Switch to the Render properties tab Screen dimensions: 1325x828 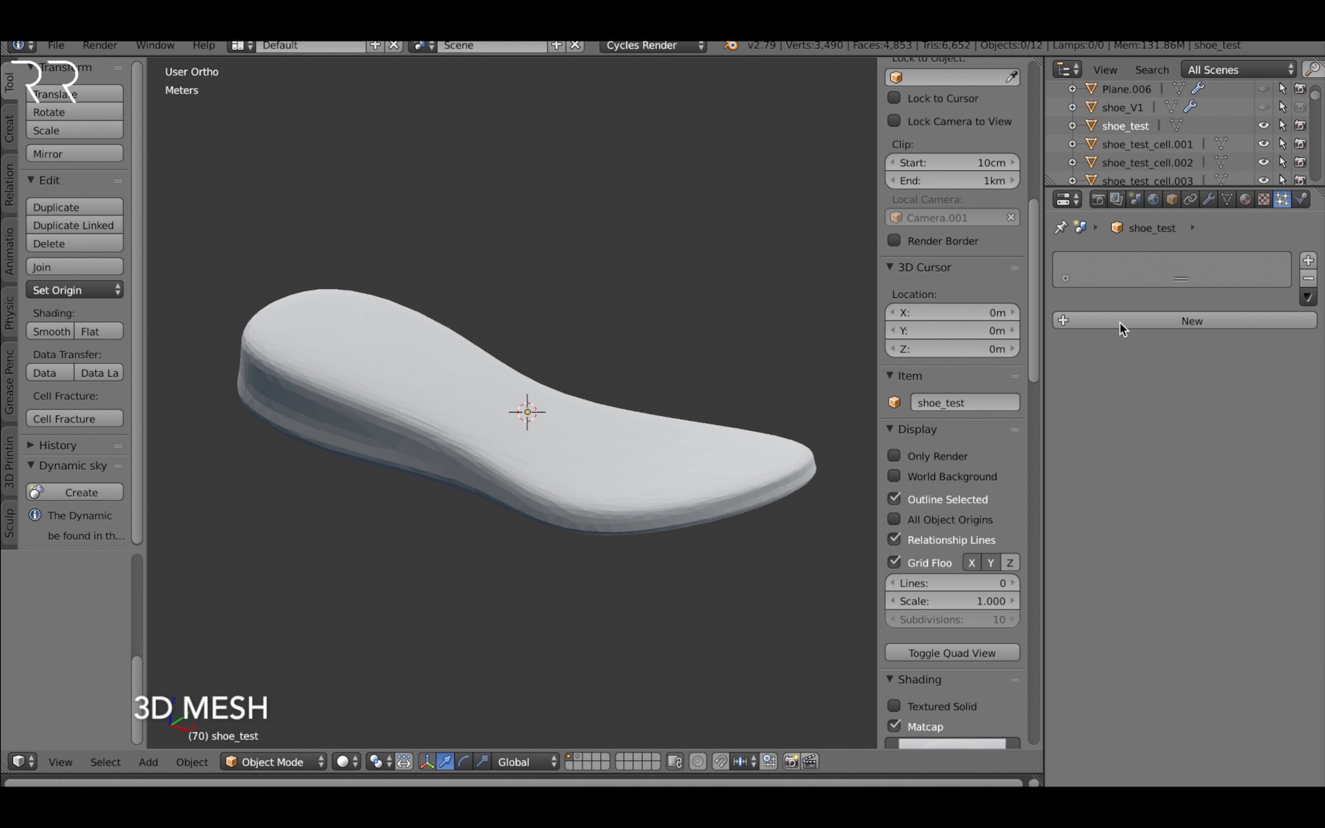click(x=1097, y=199)
